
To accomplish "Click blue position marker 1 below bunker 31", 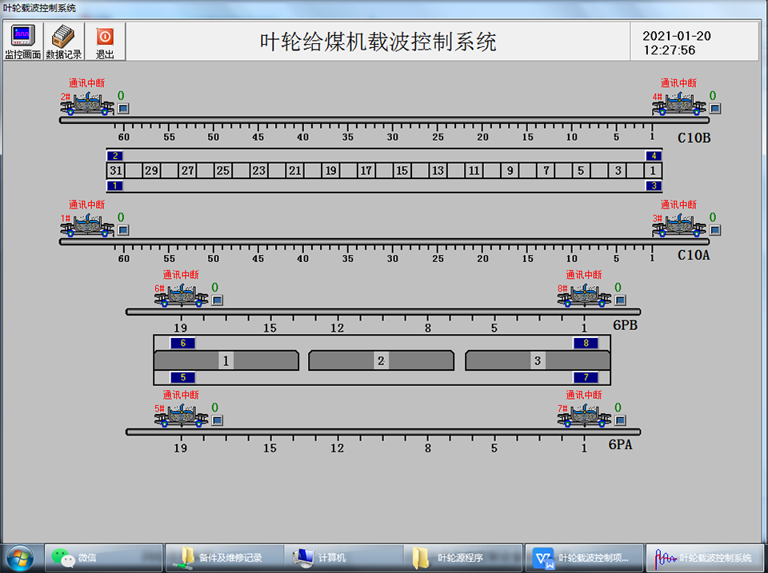I will coord(115,185).
